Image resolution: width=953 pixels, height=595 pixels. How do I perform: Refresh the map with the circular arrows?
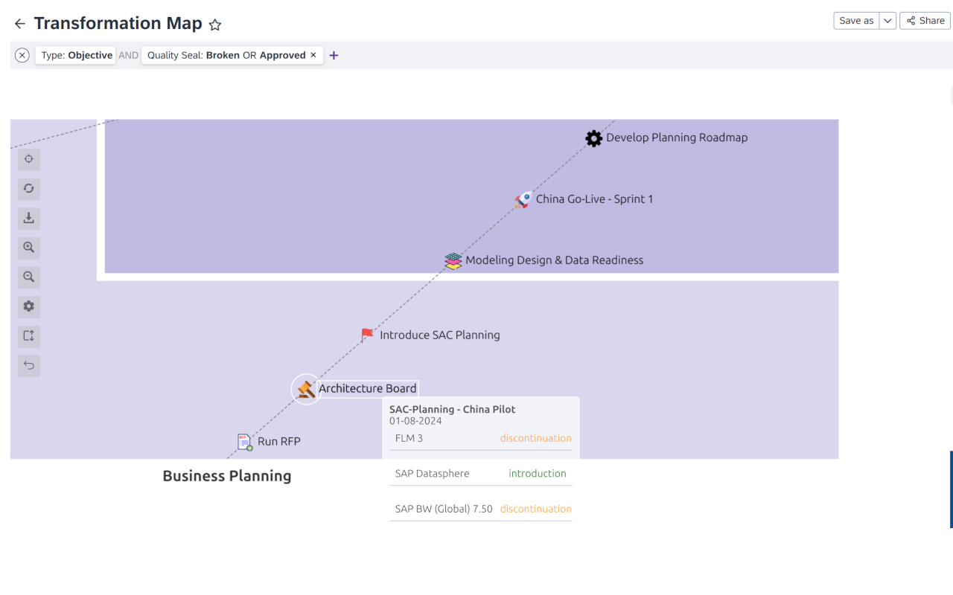click(x=29, y=189)
